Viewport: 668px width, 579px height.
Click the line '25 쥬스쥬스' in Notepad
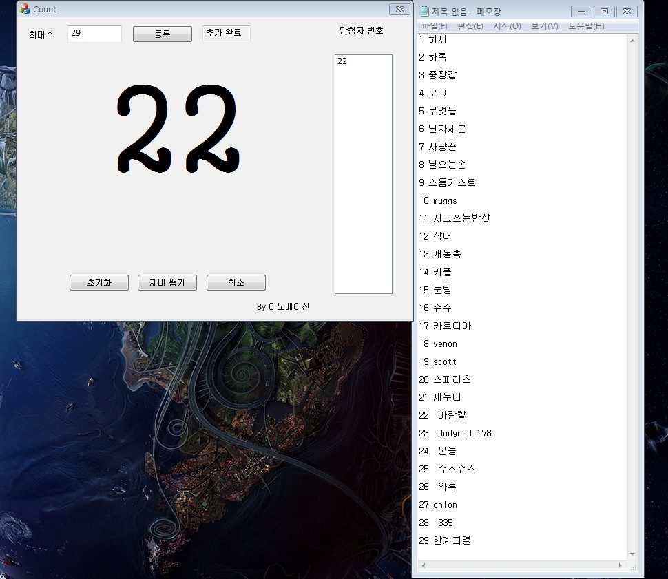click(x=448, y=469)
